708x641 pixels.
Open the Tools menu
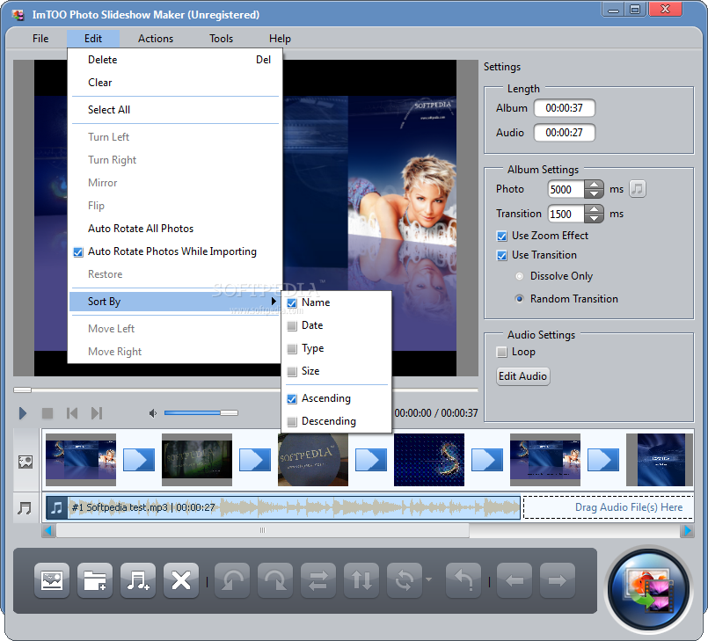click(x=222, y=39)
